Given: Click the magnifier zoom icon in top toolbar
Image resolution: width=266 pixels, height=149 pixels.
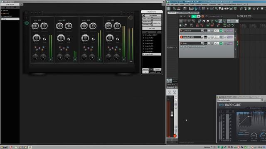Looking at the screenshot, I should (216, 8).
